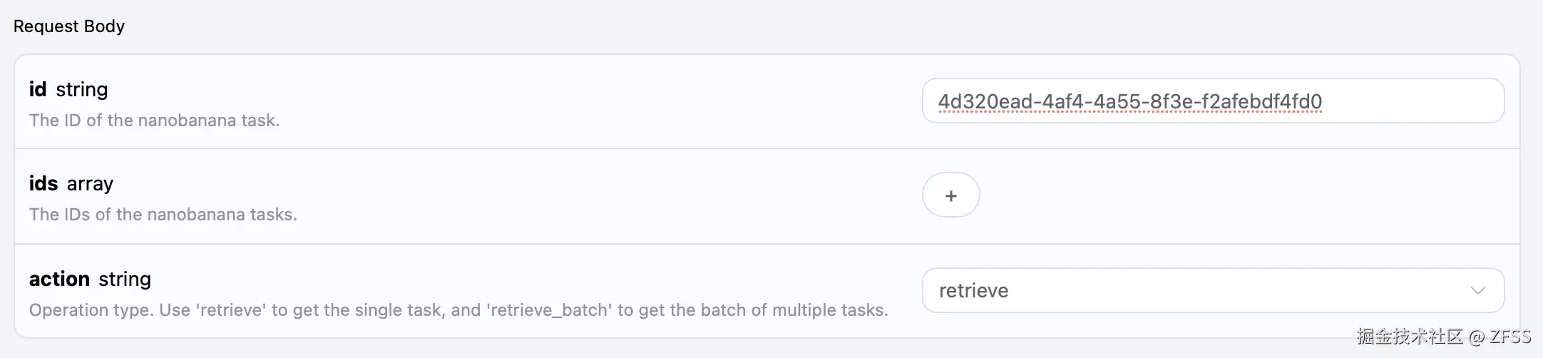Click the 'Request Body' heading
The height and width of the screenshot is (358, 1543).
pyautogui.click(x=69, y=26)
